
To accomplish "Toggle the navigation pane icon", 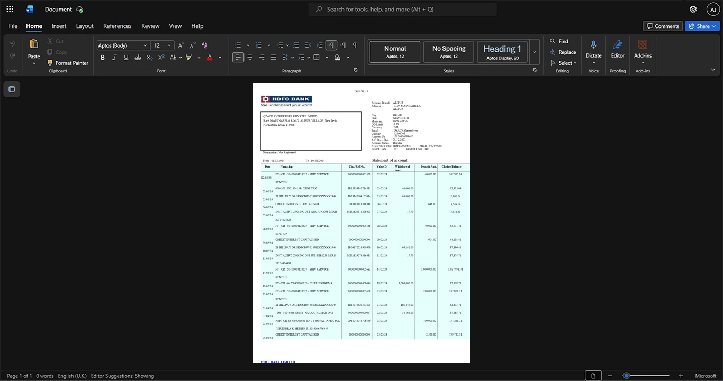I will tap(12, 89).
